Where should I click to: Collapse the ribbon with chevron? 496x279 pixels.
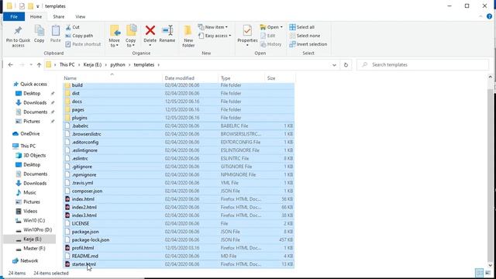(x=481, y=16)
